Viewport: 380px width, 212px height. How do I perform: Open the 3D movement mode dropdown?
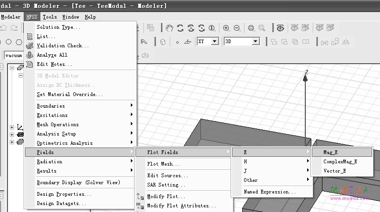coord(255,41)
